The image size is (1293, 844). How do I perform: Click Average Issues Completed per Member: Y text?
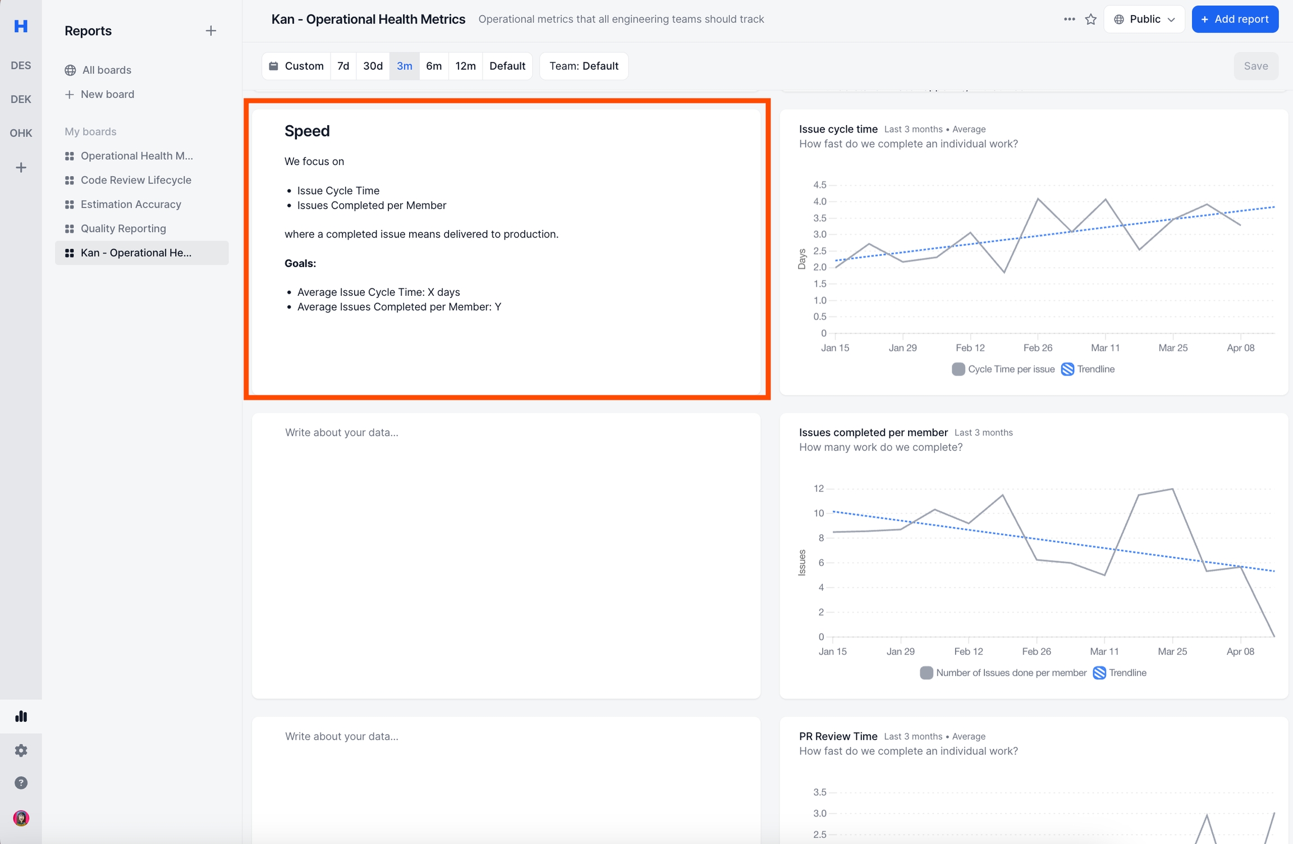coord(399,307)
